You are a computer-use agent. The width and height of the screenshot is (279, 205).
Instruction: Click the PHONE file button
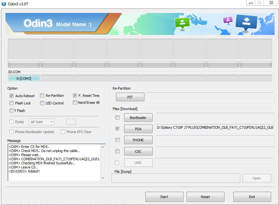point(138,140)
